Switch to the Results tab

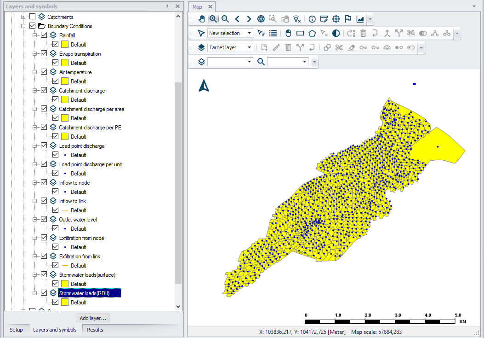pyautogui.click(x=95, y=330)
